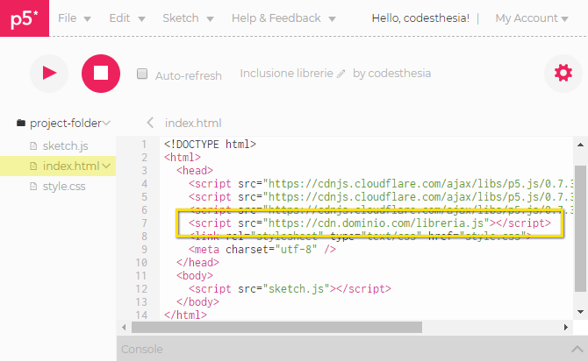
Task: Click the sketch.js file icon
Action: pos(34,145)
